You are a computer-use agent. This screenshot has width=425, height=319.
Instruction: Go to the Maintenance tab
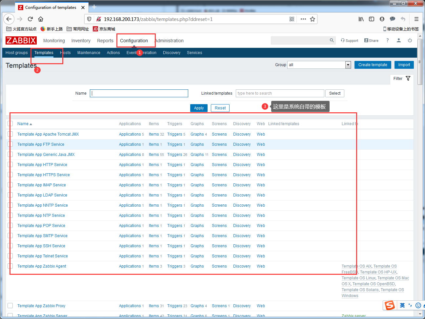coord(89,53)
